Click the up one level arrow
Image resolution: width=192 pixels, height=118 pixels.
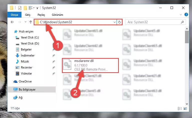[x=31, y=22]
